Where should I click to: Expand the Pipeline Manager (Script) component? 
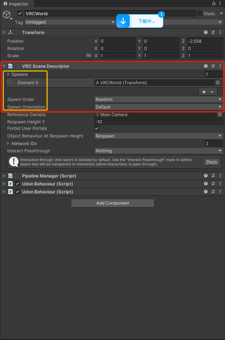click(4, 176)
